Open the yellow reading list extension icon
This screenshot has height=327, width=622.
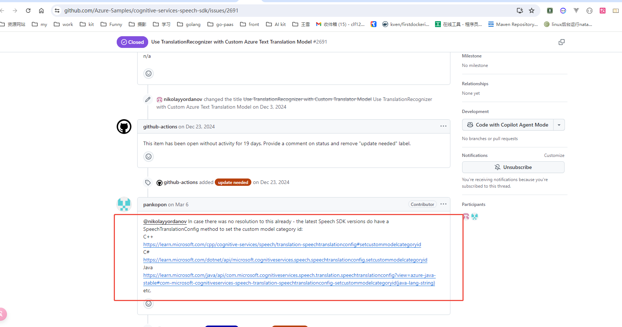pos(616,11)
